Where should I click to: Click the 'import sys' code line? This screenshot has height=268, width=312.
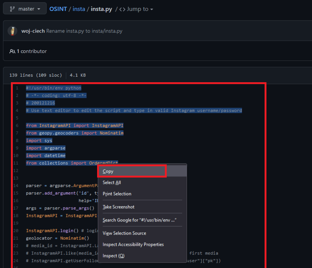[39, 140]
